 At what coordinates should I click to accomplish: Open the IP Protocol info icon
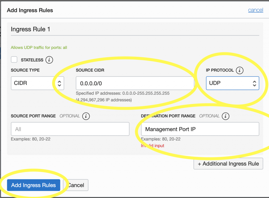[240, 70]
